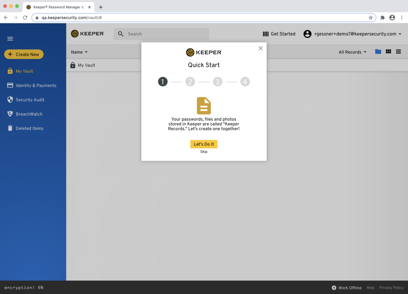Open the Name sort dropdown

pyautogui.click(x=79, y=52)
